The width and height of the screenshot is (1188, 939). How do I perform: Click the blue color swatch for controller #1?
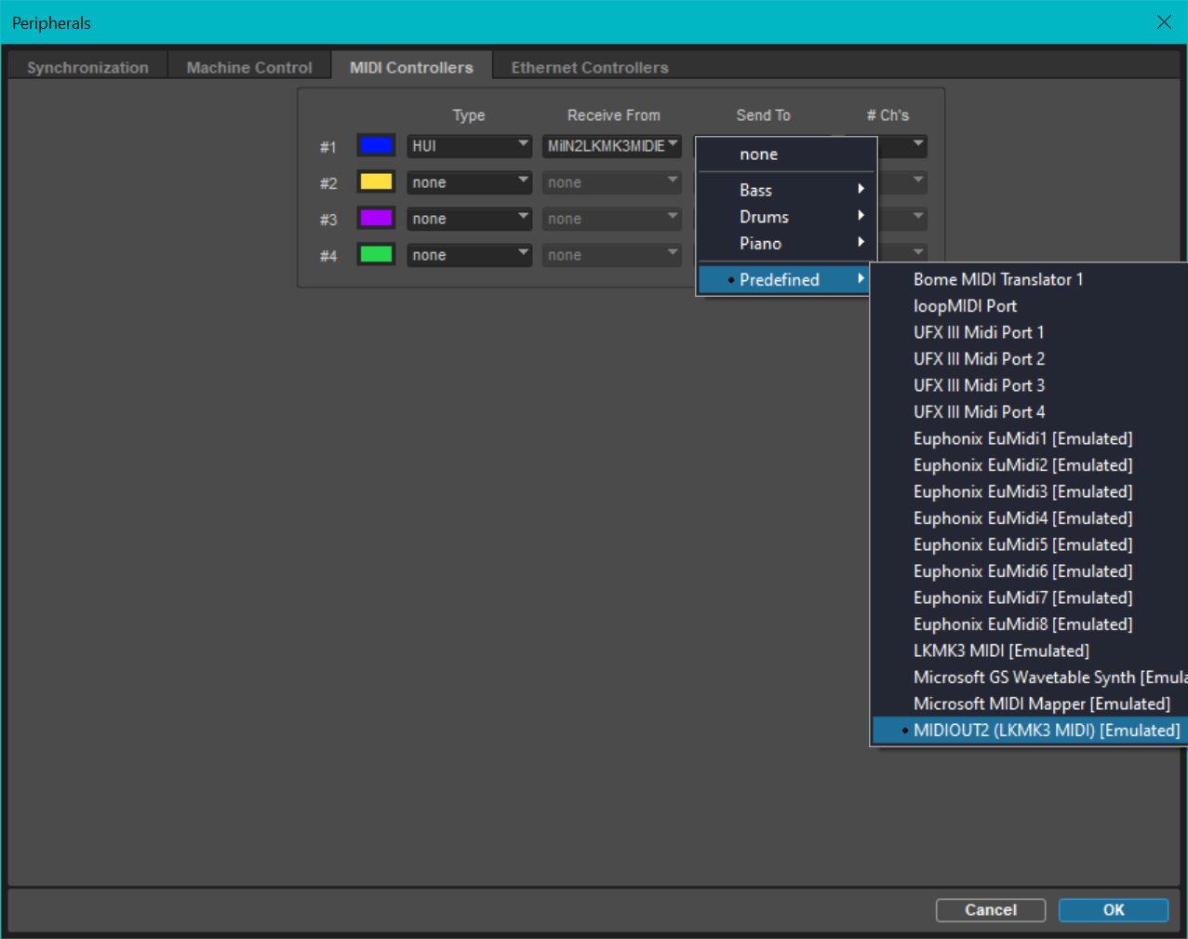376,145
